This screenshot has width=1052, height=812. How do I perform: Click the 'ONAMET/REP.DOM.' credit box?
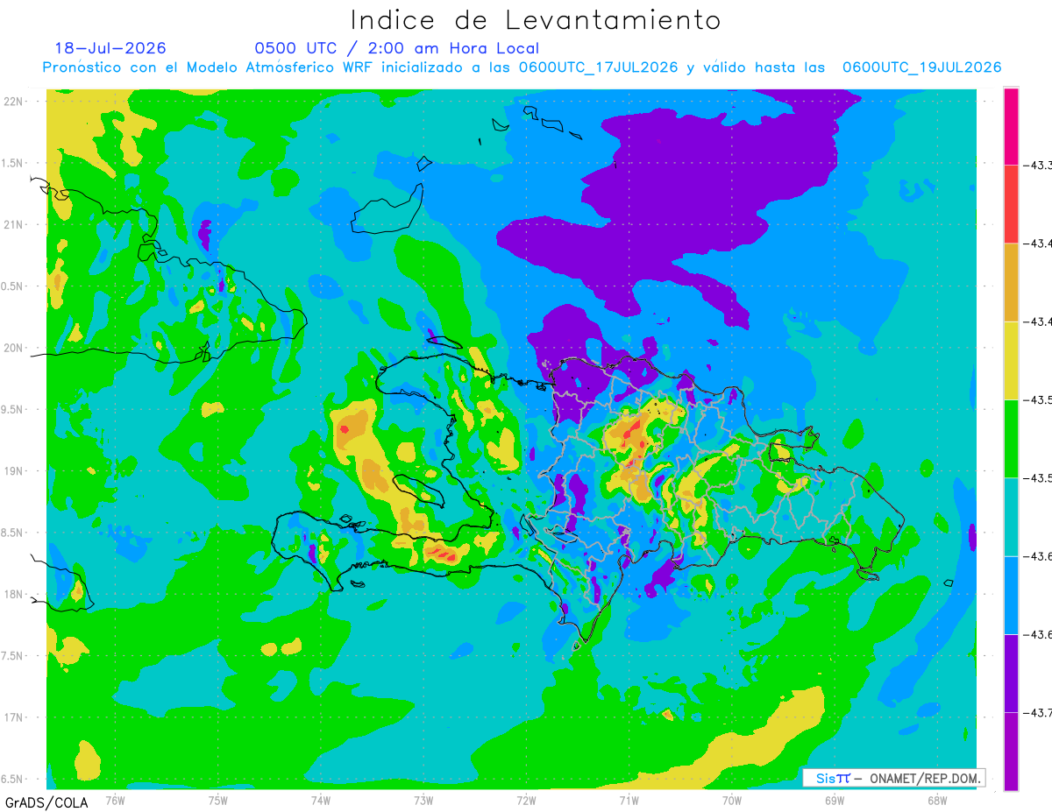(x=893, y=778)
